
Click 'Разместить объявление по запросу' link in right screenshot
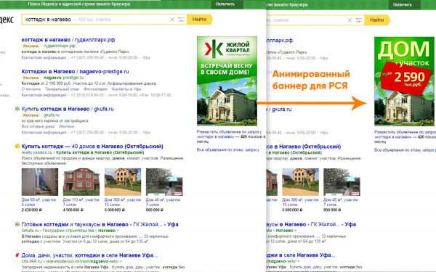pyautogui.click(x=405, y=133)
